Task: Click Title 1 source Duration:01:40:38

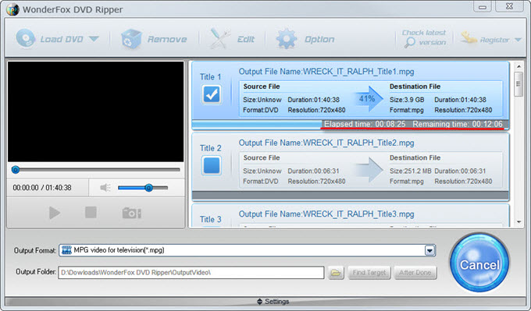Action: [314, 100]
